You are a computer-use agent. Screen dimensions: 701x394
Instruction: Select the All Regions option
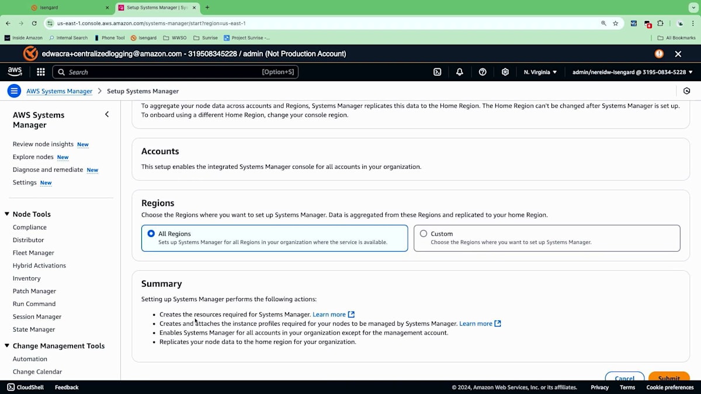pyautogui.click(x=275, y=238)
